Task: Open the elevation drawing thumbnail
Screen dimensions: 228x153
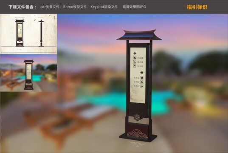Action: pyautogui.click(x=28, y=34)
